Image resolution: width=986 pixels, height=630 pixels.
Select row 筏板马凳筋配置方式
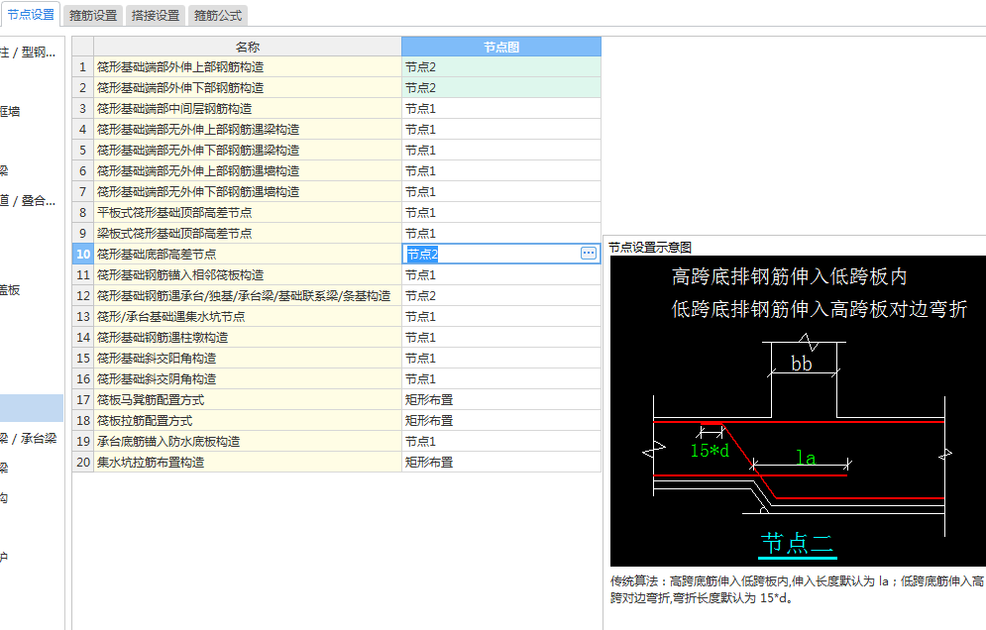pyautogui.click(x=248, y=399)
